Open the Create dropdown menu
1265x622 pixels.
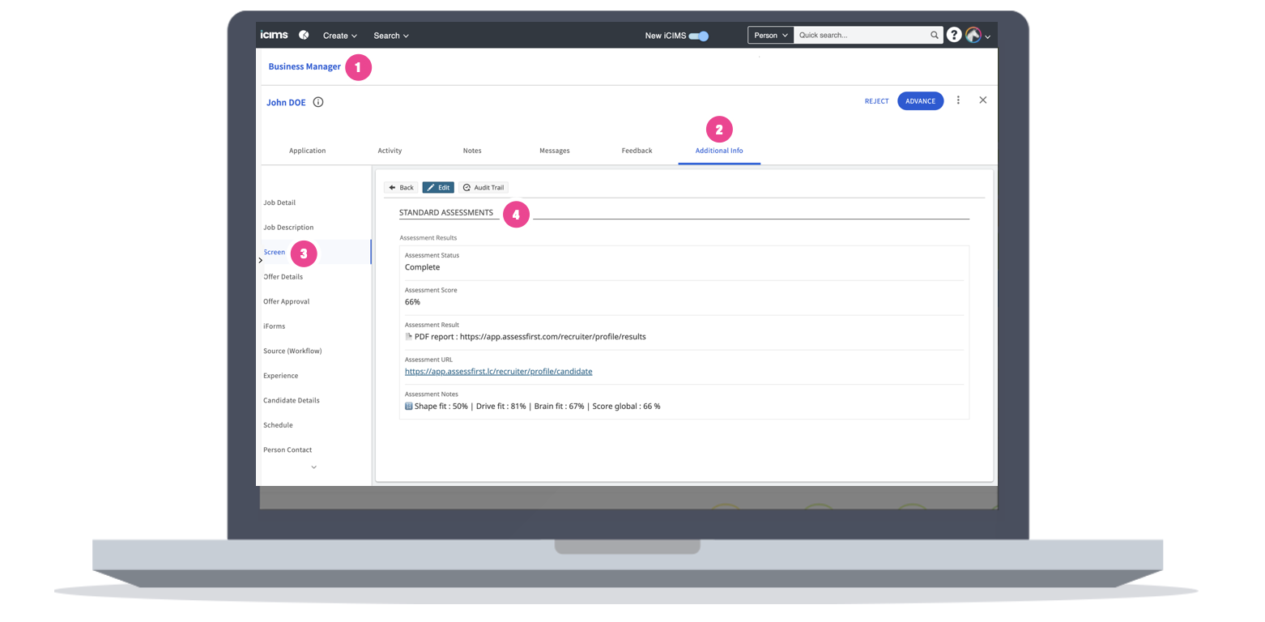(339, 36)
